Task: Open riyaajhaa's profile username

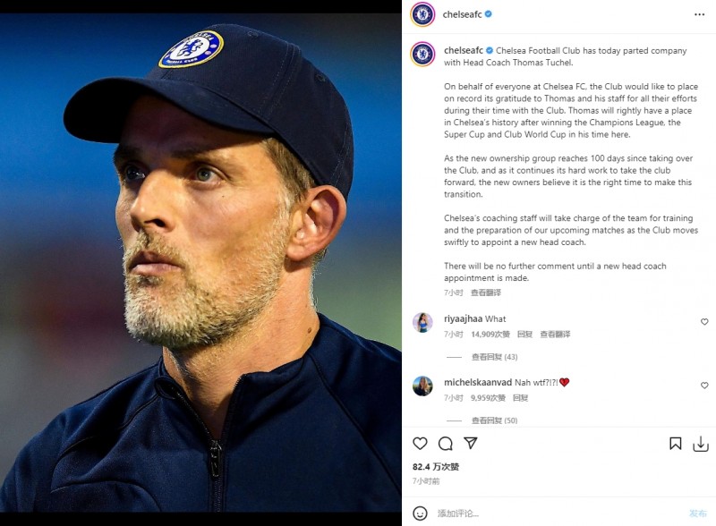Action: (463, 318)
